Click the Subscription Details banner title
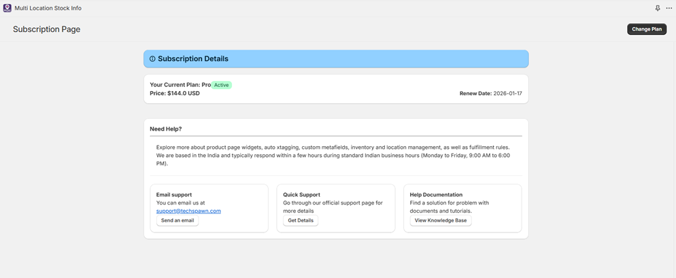This screenshot has height=278, width=676. pos(193,59)
